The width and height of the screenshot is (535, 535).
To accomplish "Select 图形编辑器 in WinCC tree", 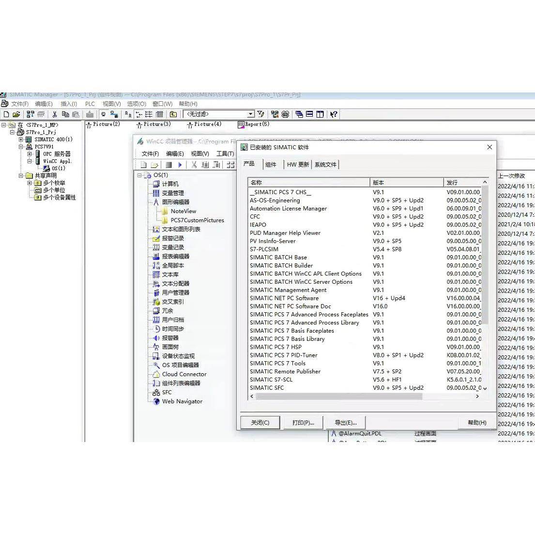I will point(176,202).
